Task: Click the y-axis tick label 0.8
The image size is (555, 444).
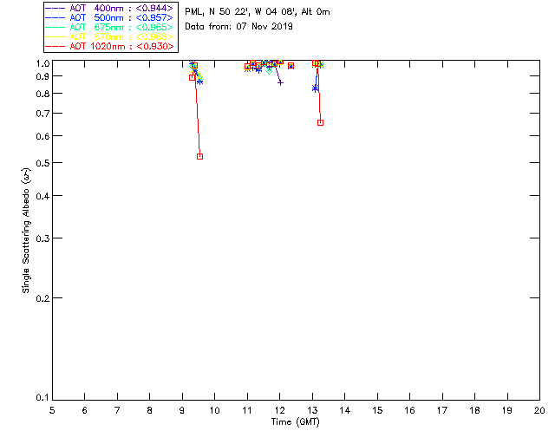Action: [42, 94]
